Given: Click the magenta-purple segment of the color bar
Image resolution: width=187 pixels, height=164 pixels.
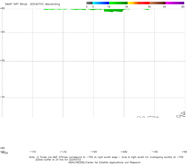Looking at the screenshot, I should (175, 3).
